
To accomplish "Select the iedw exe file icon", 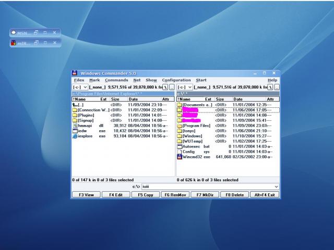I will pos(75,131).
